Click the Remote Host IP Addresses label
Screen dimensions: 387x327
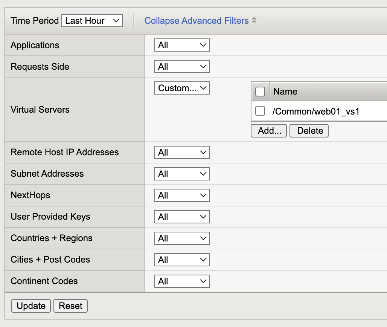[x=65, y=152]
